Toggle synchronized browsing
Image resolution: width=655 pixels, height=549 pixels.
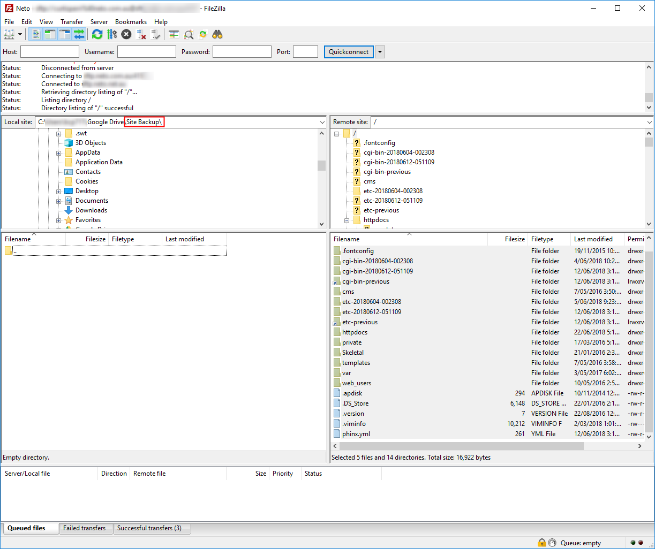(x=203, y=34)
